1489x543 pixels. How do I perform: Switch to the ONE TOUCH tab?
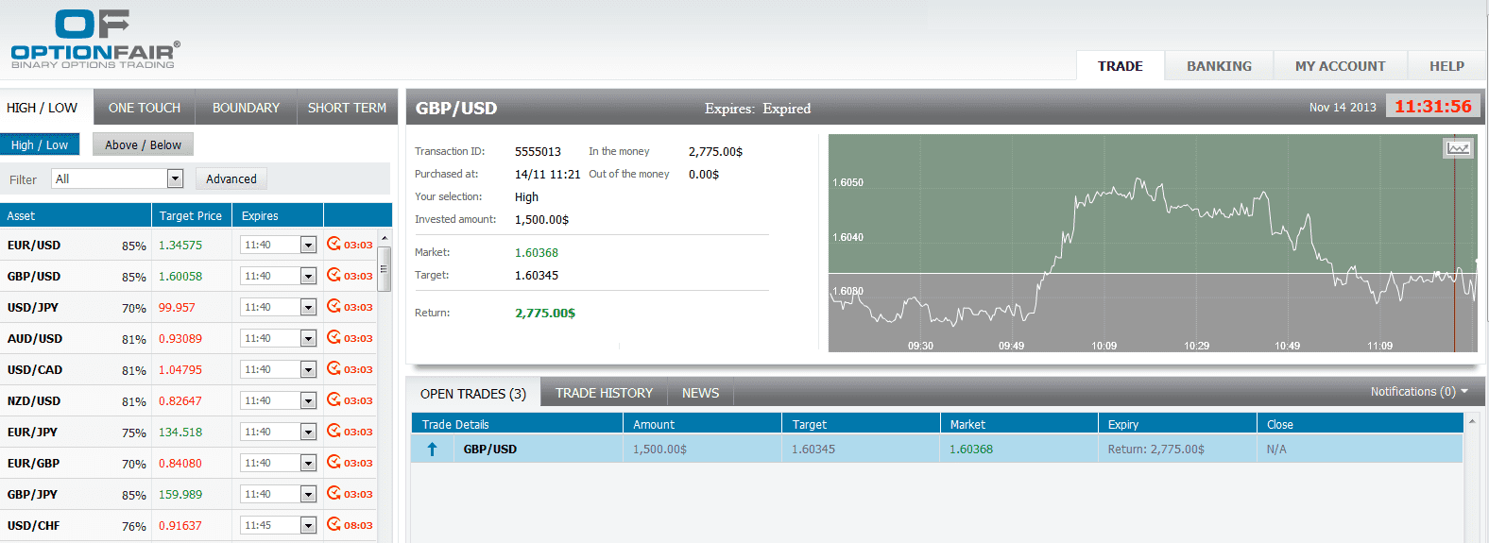tap(144, 108)
